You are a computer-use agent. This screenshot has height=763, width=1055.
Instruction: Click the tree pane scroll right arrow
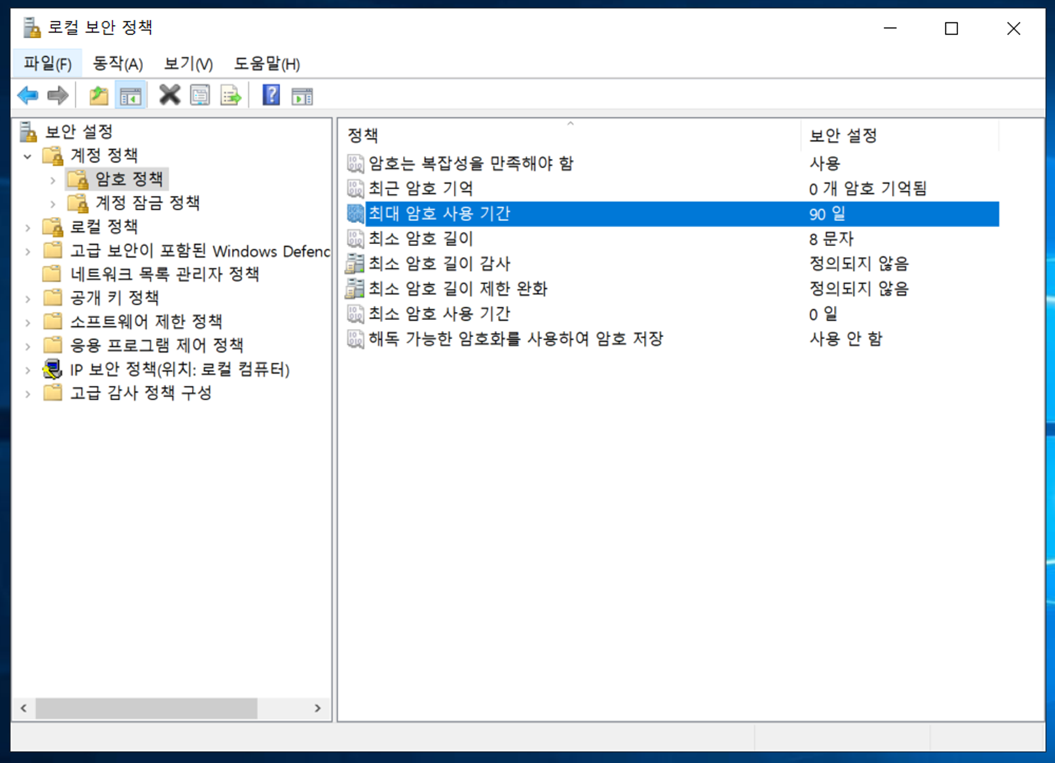pyautogui.click(x=318, y=708)
